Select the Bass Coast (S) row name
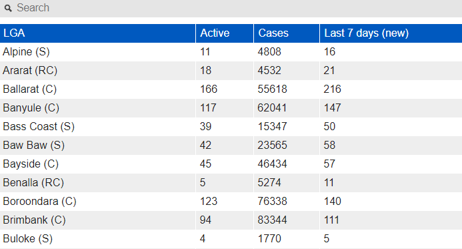 pyautogui.click(x=39, y=127)
